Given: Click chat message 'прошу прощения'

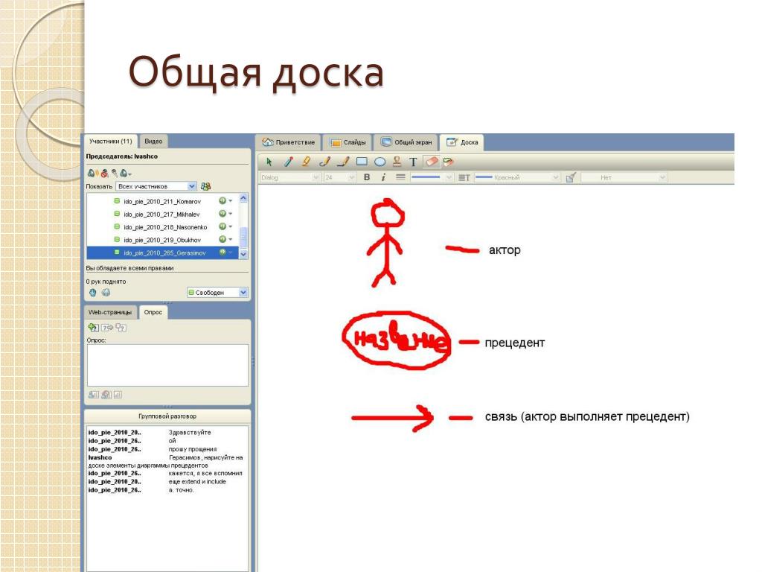Looking at the screenshot, I should [193, 449].
